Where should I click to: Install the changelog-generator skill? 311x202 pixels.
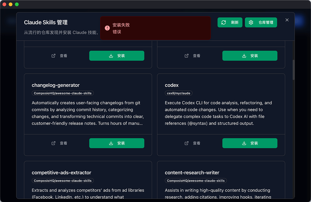coord(117,143)
